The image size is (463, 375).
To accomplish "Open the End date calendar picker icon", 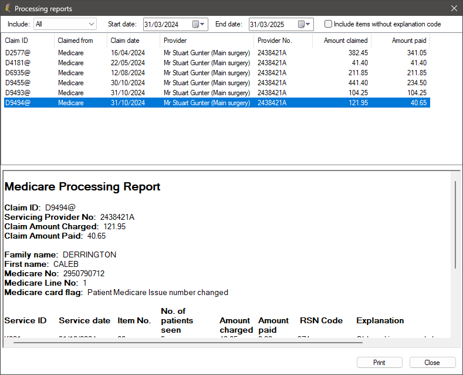I will point(301,24).
